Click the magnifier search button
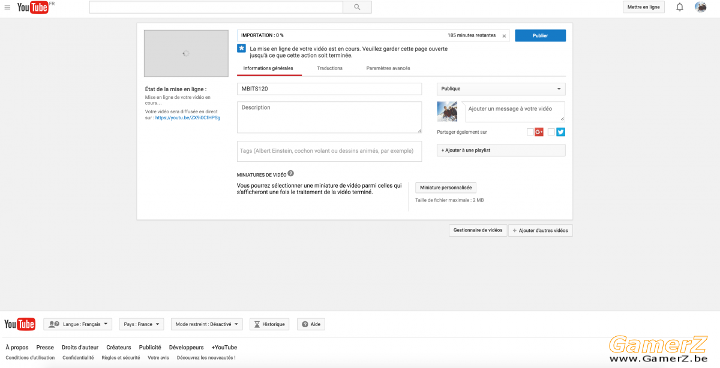The width and height of the screenshot is (720, 368). click(x=357, y=7)
